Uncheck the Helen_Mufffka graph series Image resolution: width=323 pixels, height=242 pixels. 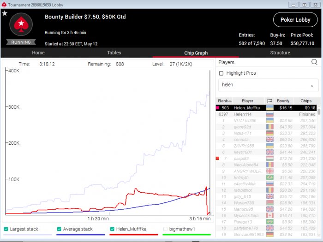pos(112,229)
